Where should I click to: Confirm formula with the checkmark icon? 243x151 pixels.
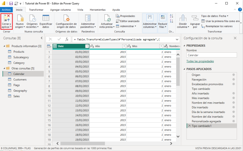59,40
